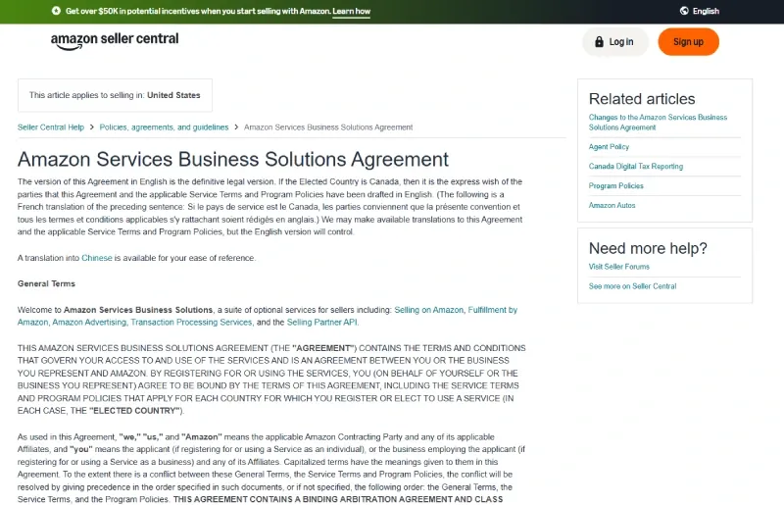Image resolution: width=784 pixels, height=505 pixels.
Task: Open the Fulfillment by Amazon link
Action: (x=492, y=310)
